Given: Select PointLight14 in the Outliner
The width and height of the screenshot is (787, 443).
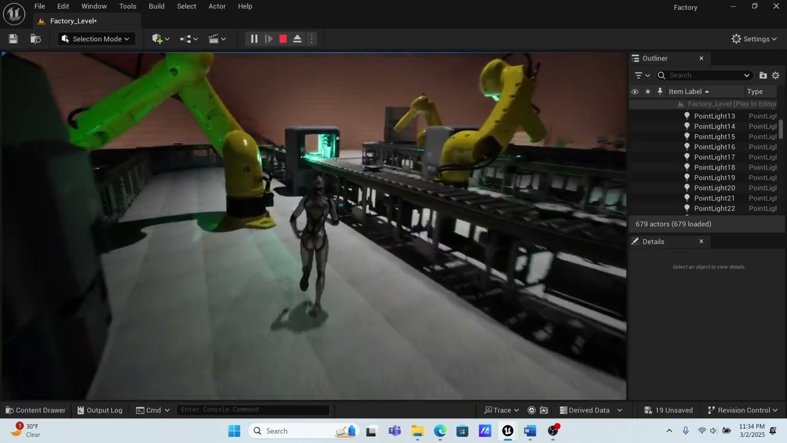Looking at the screenshot, I should [704, 126].
